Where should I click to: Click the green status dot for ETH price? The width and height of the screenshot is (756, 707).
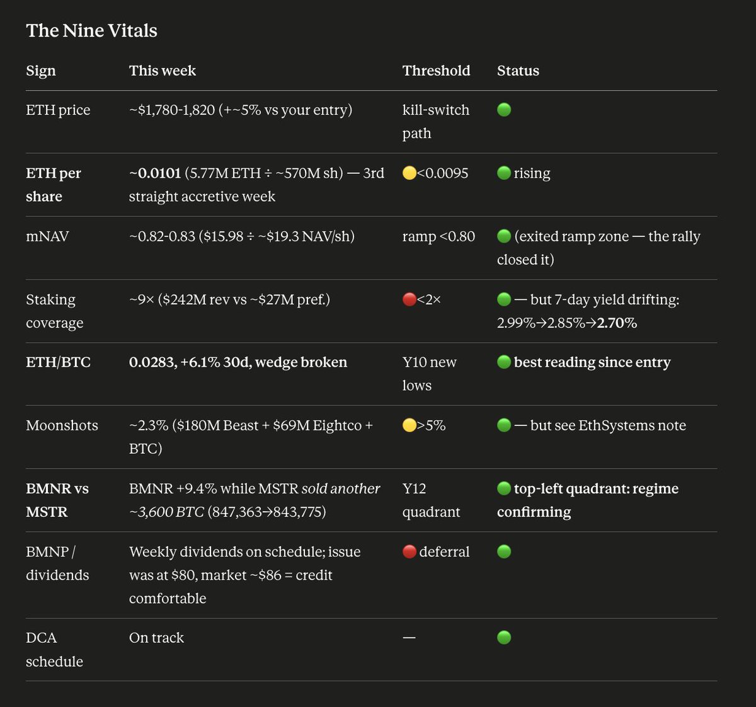click(504, 110)
